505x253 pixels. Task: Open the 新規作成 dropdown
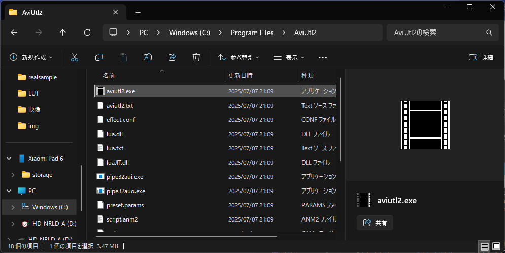(x=31, y=58)
